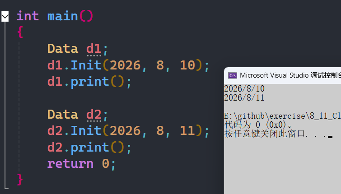
Task: Click the 'return 0;' statement
Action: [82, 164]
